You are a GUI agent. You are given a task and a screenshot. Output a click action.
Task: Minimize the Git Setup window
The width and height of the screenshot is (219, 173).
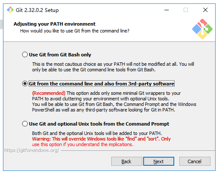tap(167, 10)
